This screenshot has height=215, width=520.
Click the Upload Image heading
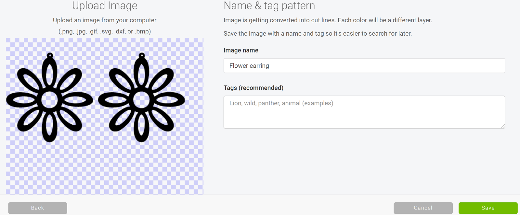point(105,6)
